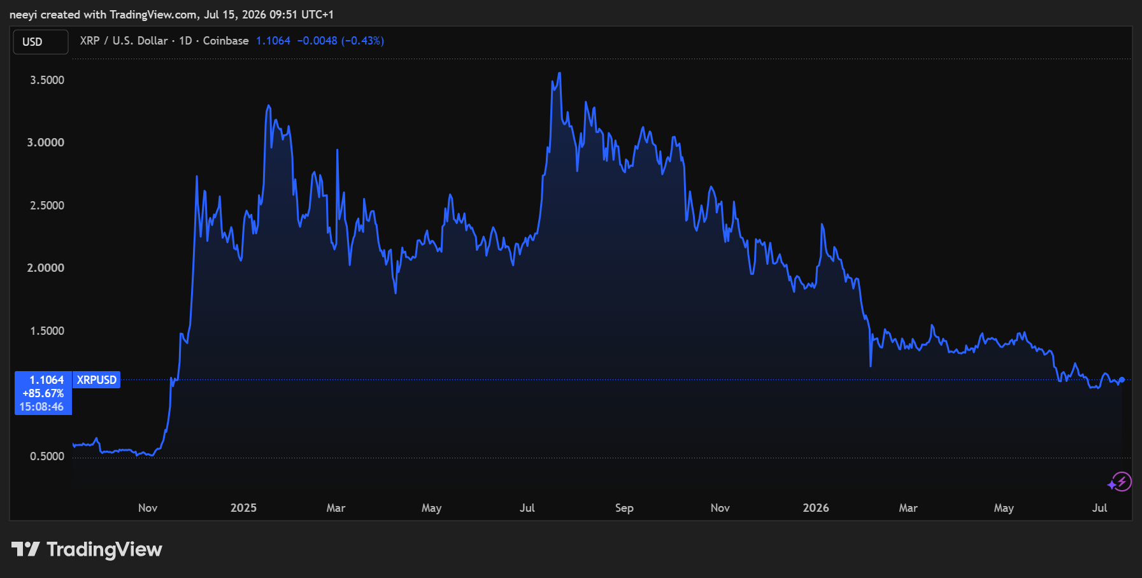The height and width of the screenshot is (578, 1142).
Task: Click the countdown timer 15:08:46
Action: 41,407
